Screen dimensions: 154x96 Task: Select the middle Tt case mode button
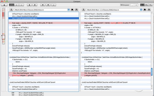(146, 5)
